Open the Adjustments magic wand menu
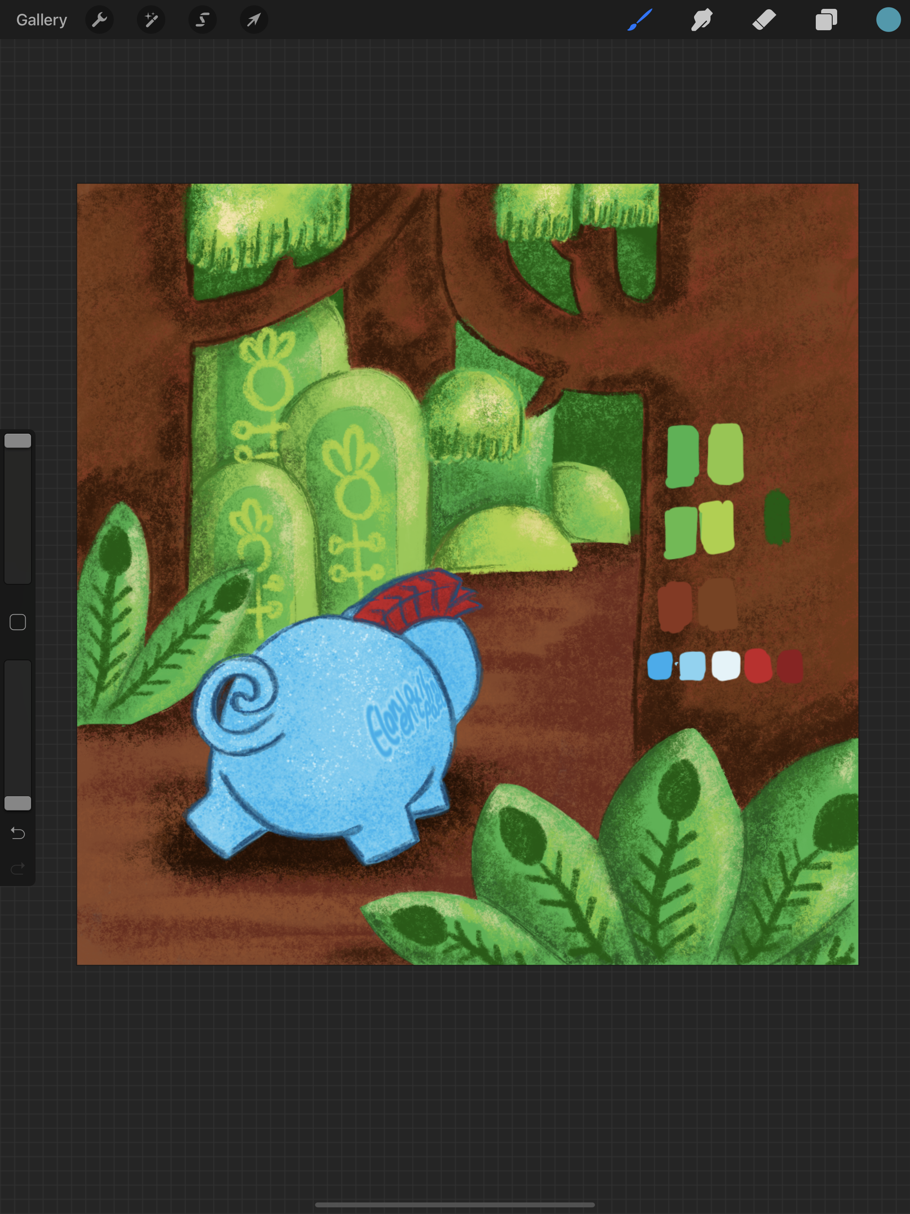 pos(151,20)
